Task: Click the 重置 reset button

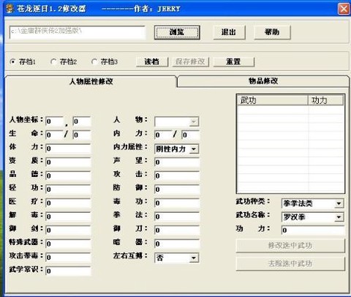Action: click(x=234, y=61)
